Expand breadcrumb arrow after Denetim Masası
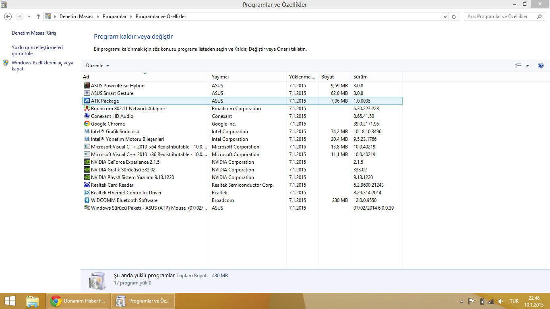The width and height of the screenshot is (550, 309). (x=97, y=16)
